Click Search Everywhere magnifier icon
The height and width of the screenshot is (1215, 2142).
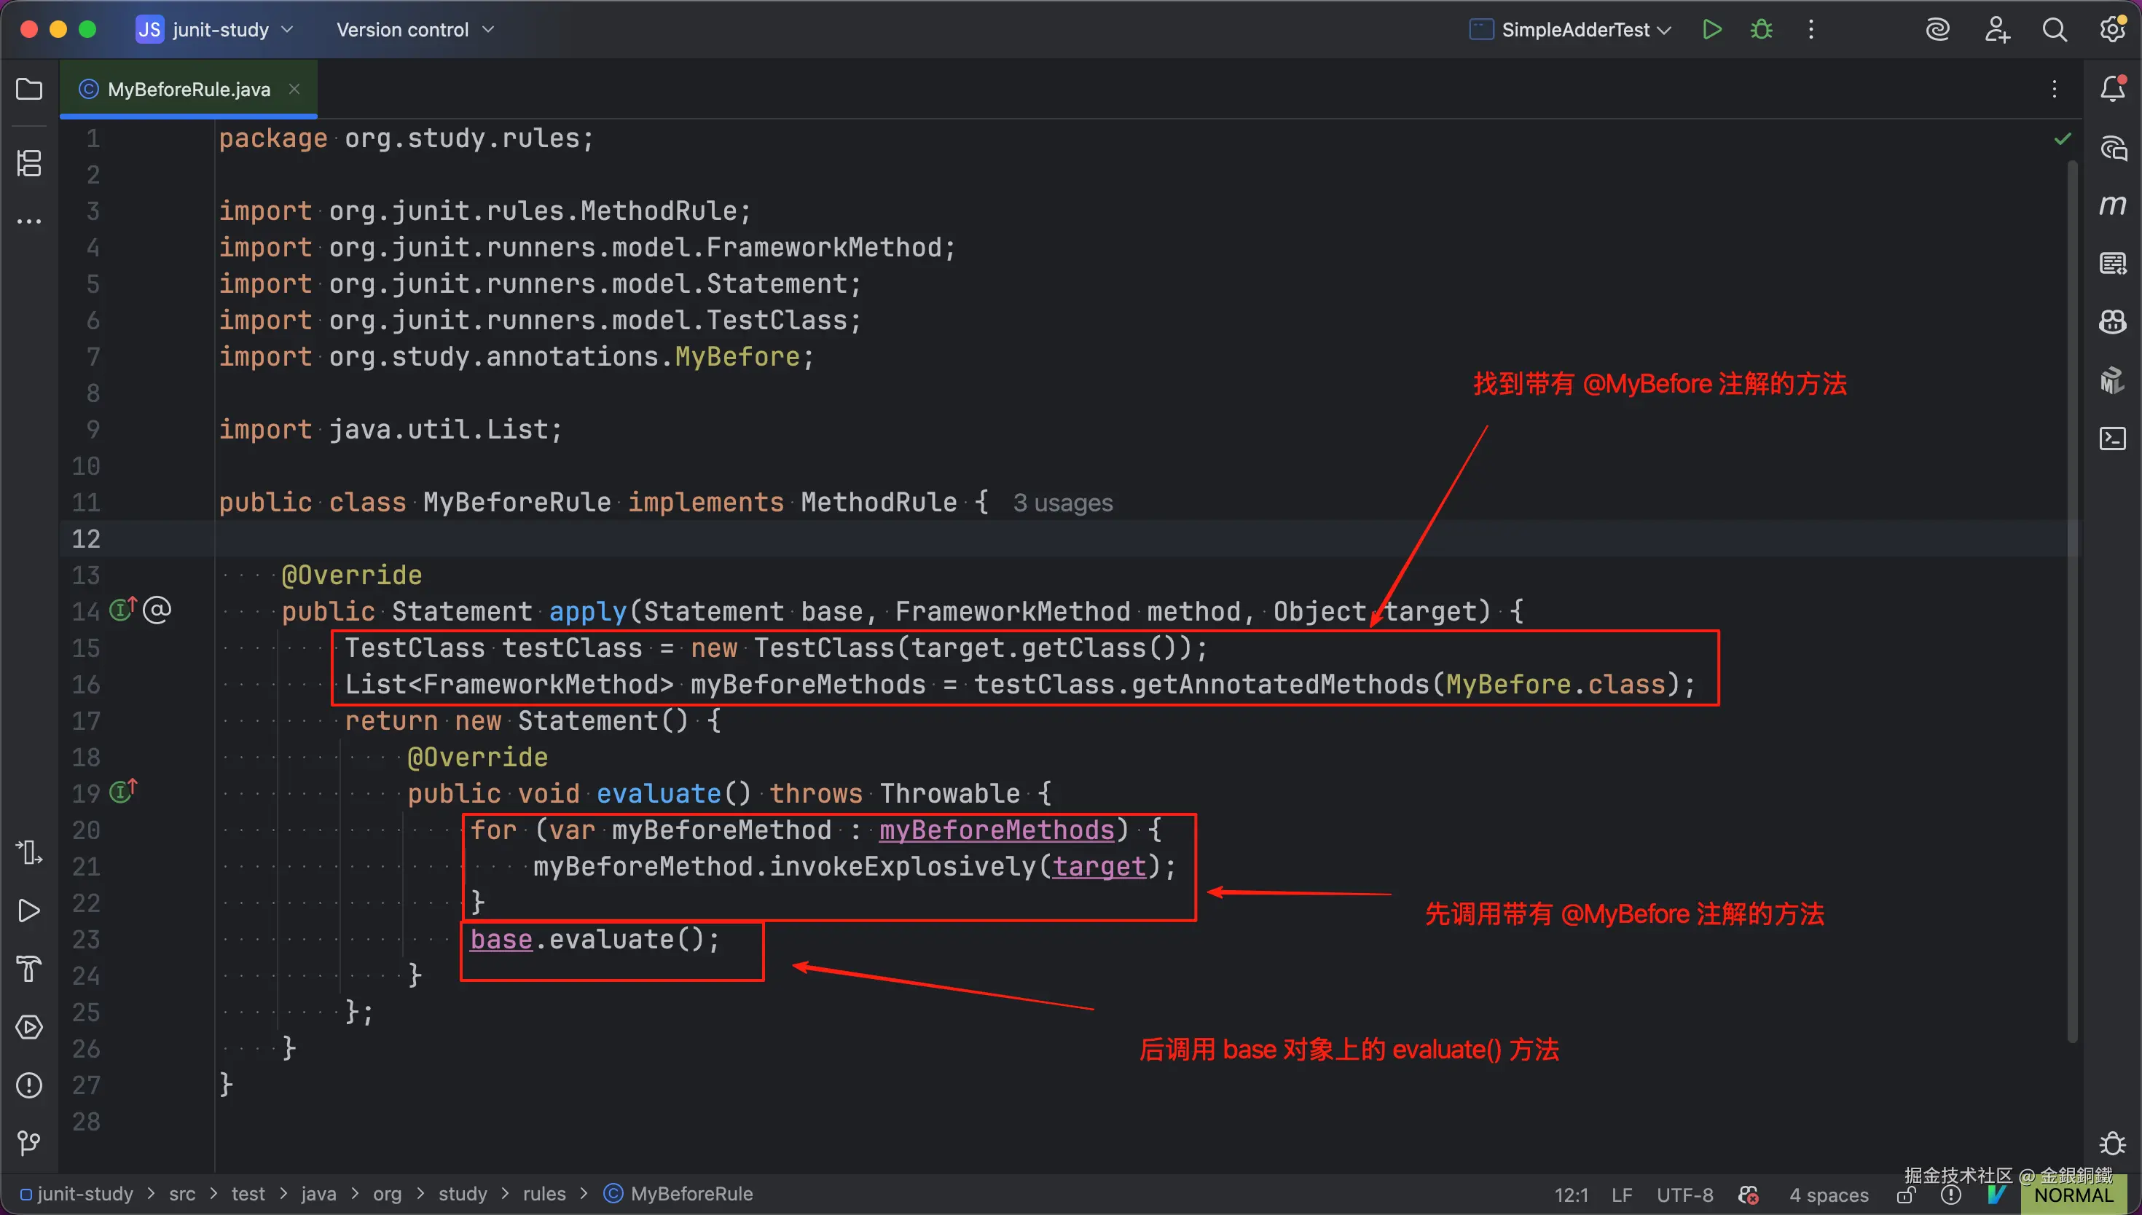click(x=2055, y=30)
